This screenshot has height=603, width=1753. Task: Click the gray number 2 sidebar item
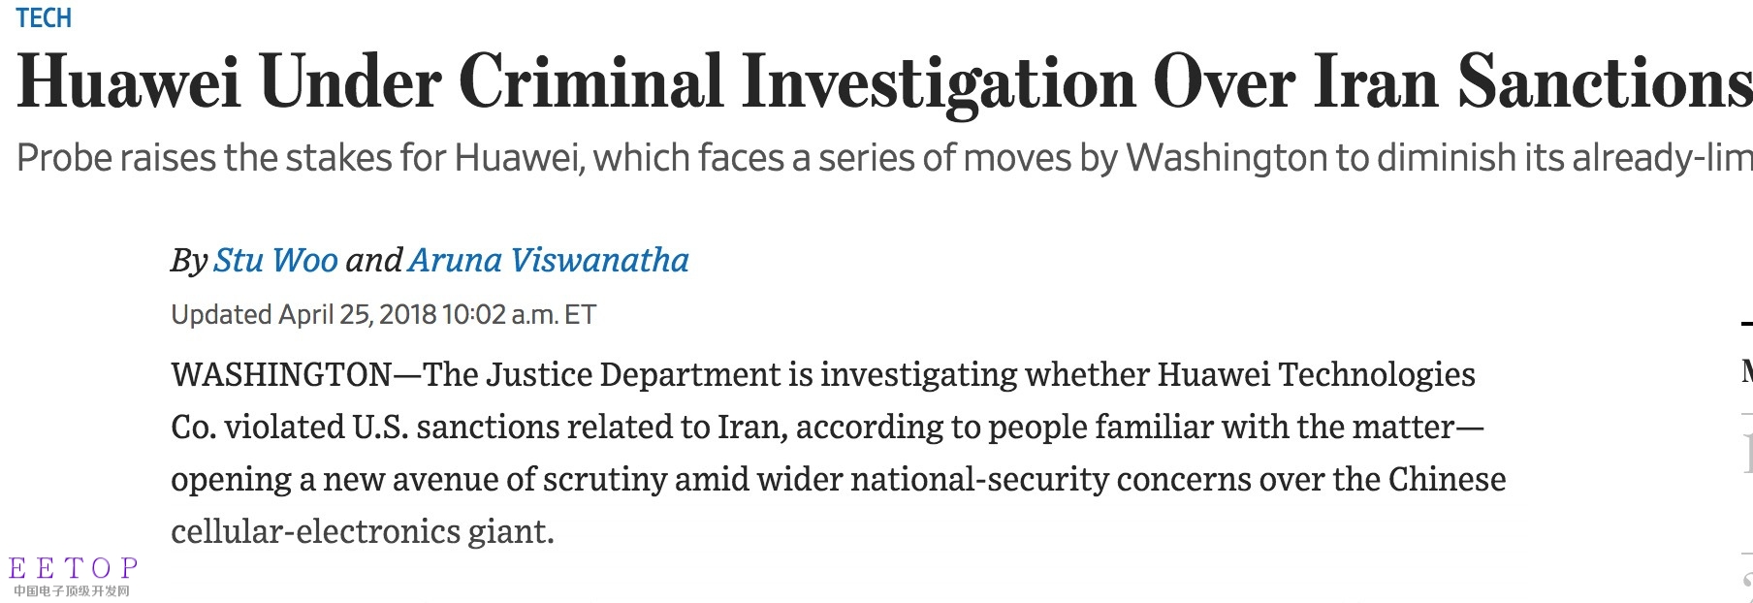click(1747, 584)
